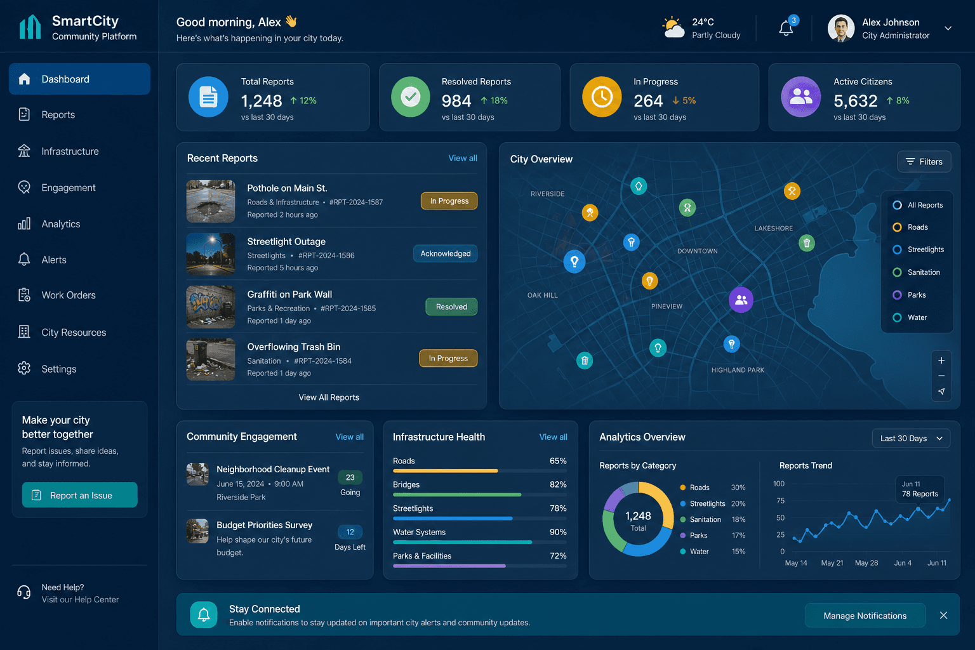Click the blue streetlight marker west of Downtown
975x650 pixels.
[x=631, y=242]
